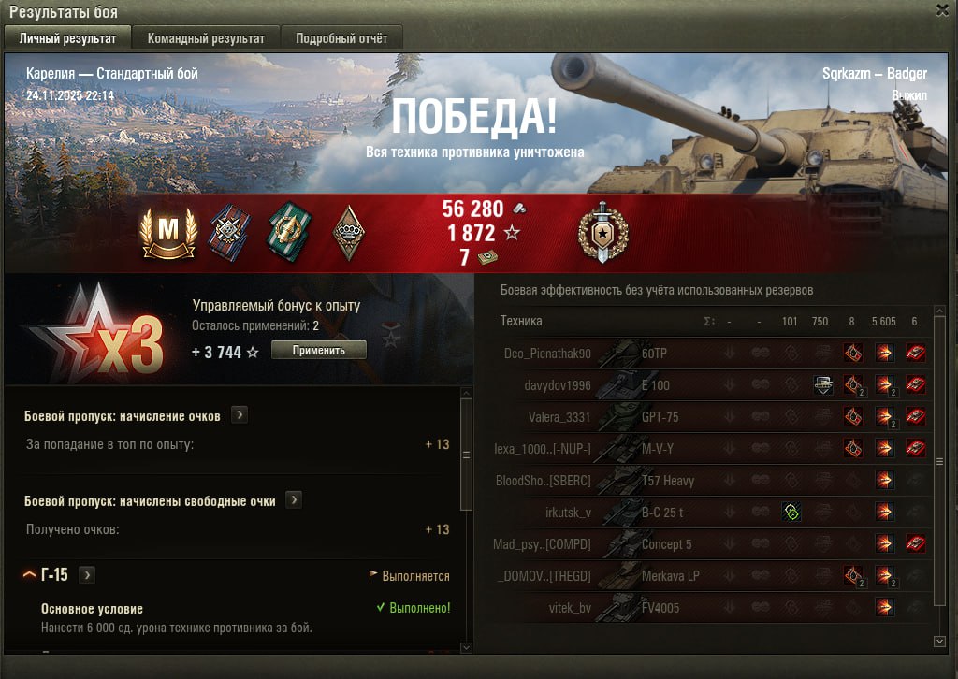Collapse the Г-15 mission chevron
Viewport: 958px width, 679px height.
click(x=29, y=574)
